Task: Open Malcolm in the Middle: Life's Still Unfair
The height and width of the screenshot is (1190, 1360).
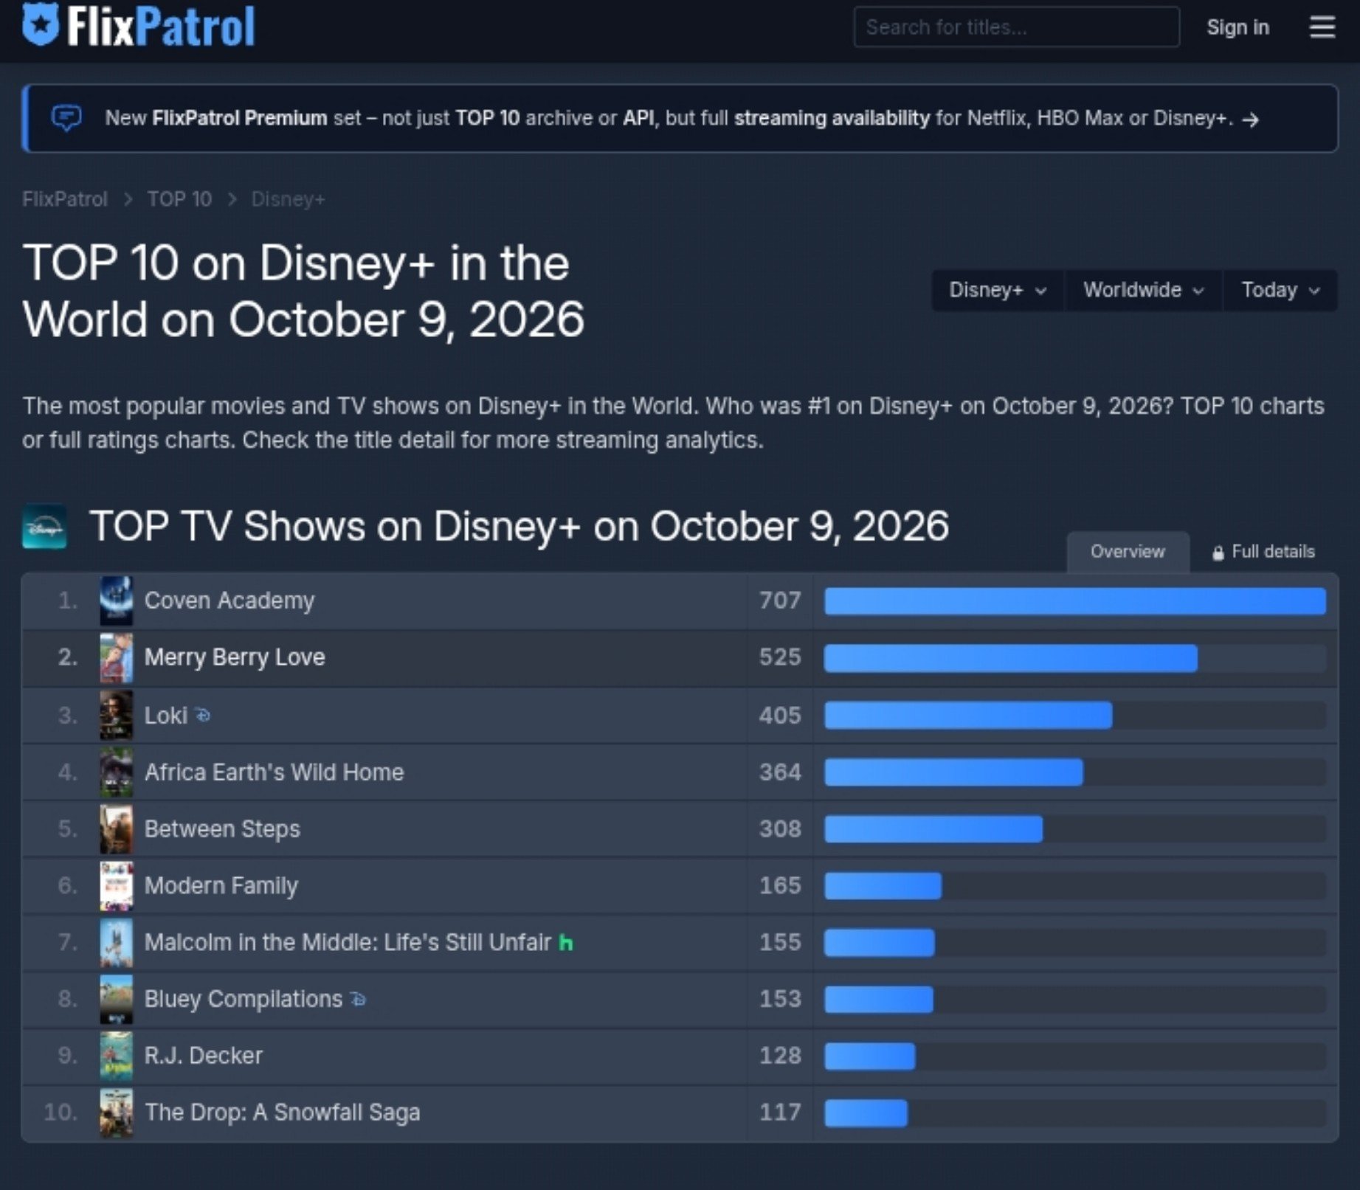Action: tap(348, 942)
